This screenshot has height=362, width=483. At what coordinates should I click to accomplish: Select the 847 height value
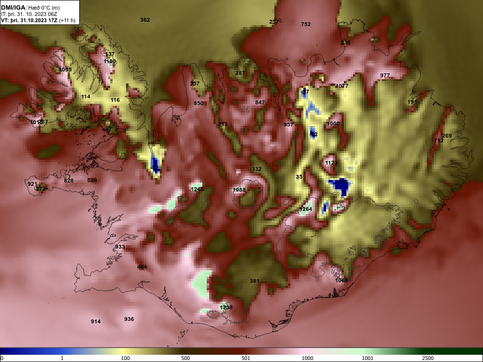click(x=260, y=102)
